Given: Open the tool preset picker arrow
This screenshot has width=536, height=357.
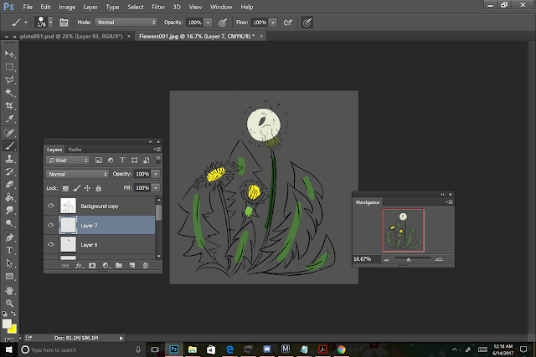Looking at the screenshot, I should click(x=26, y=23).
